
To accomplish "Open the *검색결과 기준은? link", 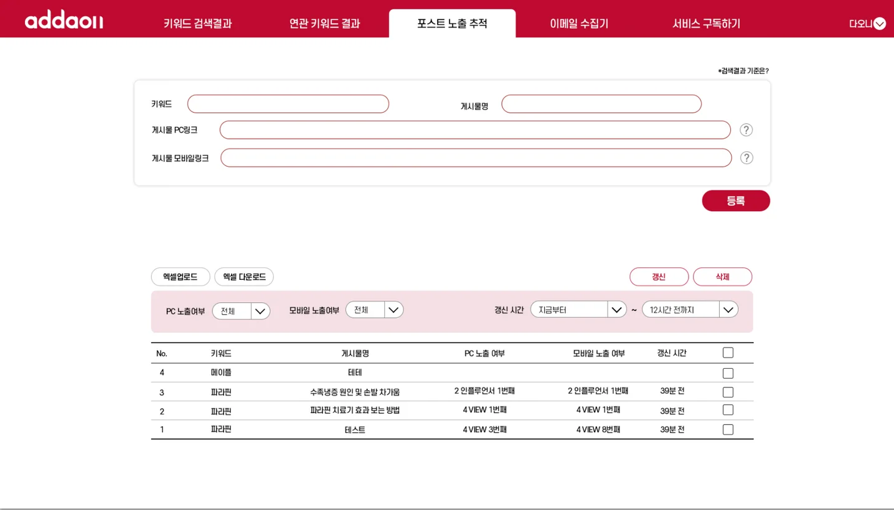I will tap(743, 71).
